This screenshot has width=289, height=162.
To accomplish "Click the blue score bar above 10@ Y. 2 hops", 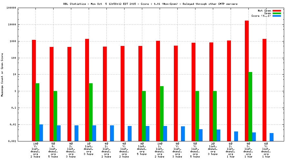I will pyautogui.click(x=41, y=132).
